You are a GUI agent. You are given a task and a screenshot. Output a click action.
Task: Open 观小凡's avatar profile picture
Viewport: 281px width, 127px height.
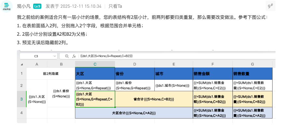(6, 6)
